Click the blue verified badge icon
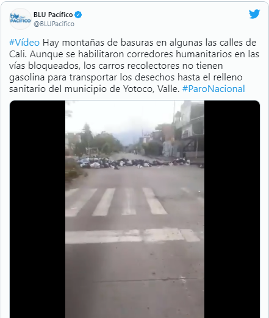 point(78,15)
